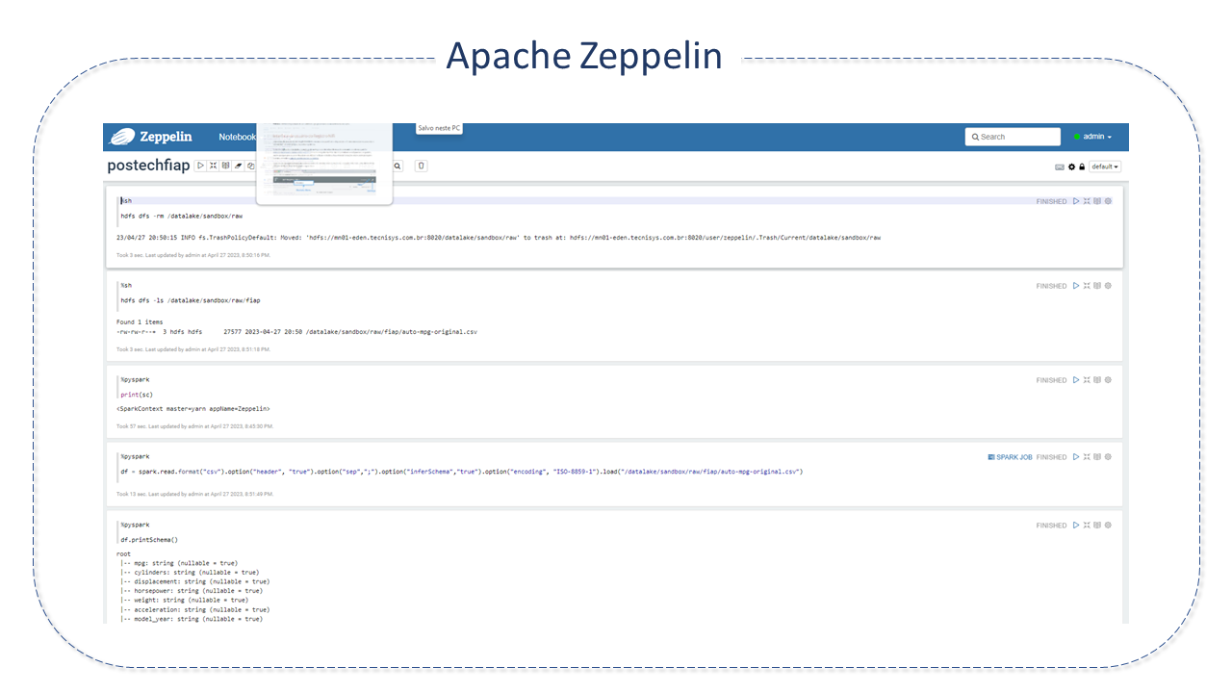Click the floating preview thumbnail overlay
1232x693 pixels.
(x=324, y=163)
